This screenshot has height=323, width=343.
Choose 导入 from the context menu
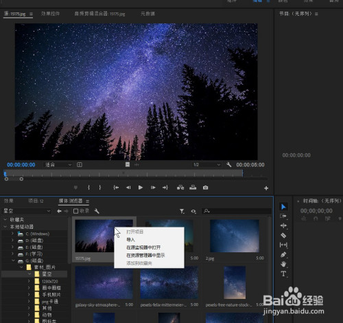tap(149, 240)
